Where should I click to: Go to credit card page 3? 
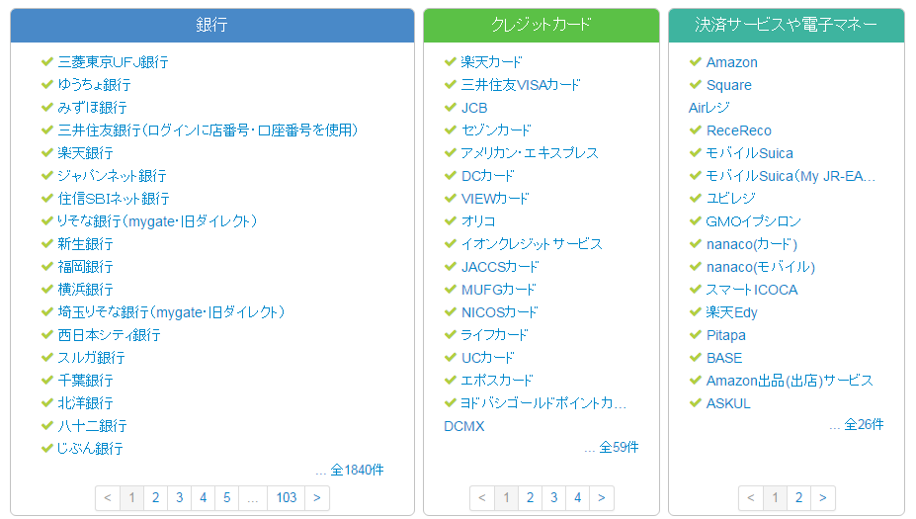(553, 498)
